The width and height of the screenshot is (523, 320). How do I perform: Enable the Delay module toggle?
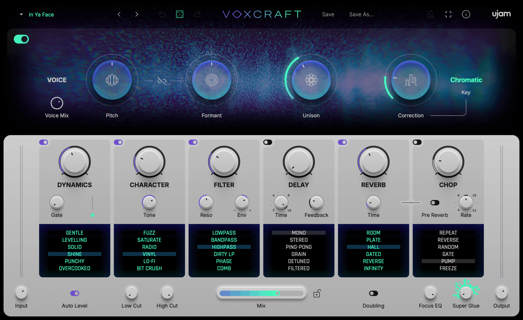268,142
